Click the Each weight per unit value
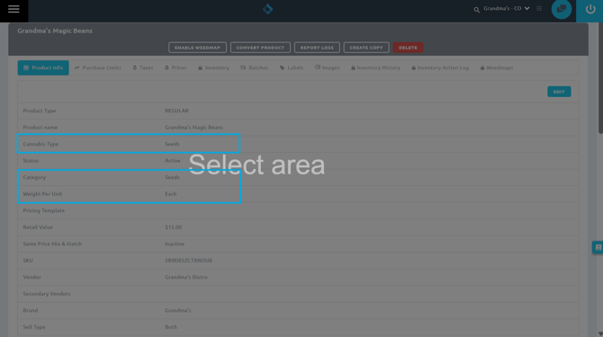 pyautogui.click(x=171, y=194)
